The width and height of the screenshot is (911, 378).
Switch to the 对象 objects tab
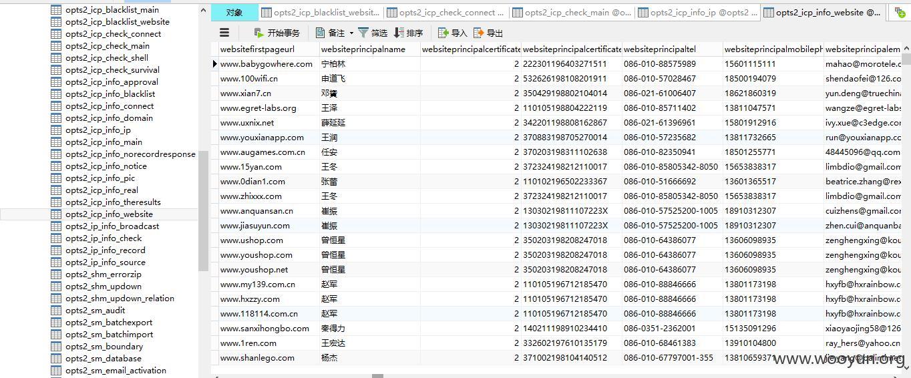click(234, 12)
